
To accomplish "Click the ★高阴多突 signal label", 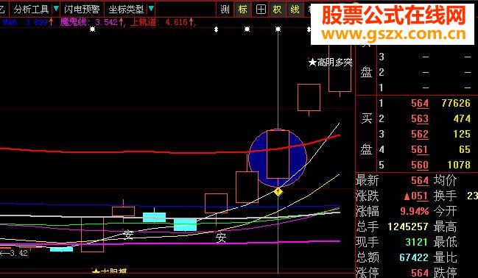I will click(331, 63).
